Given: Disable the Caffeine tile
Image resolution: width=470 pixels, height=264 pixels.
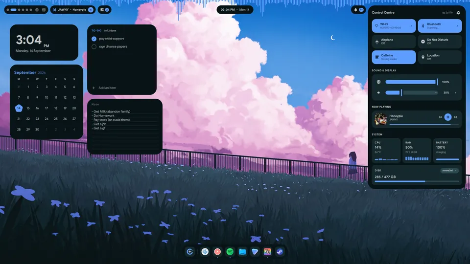Looking at the screenshot, I should 394,57.
